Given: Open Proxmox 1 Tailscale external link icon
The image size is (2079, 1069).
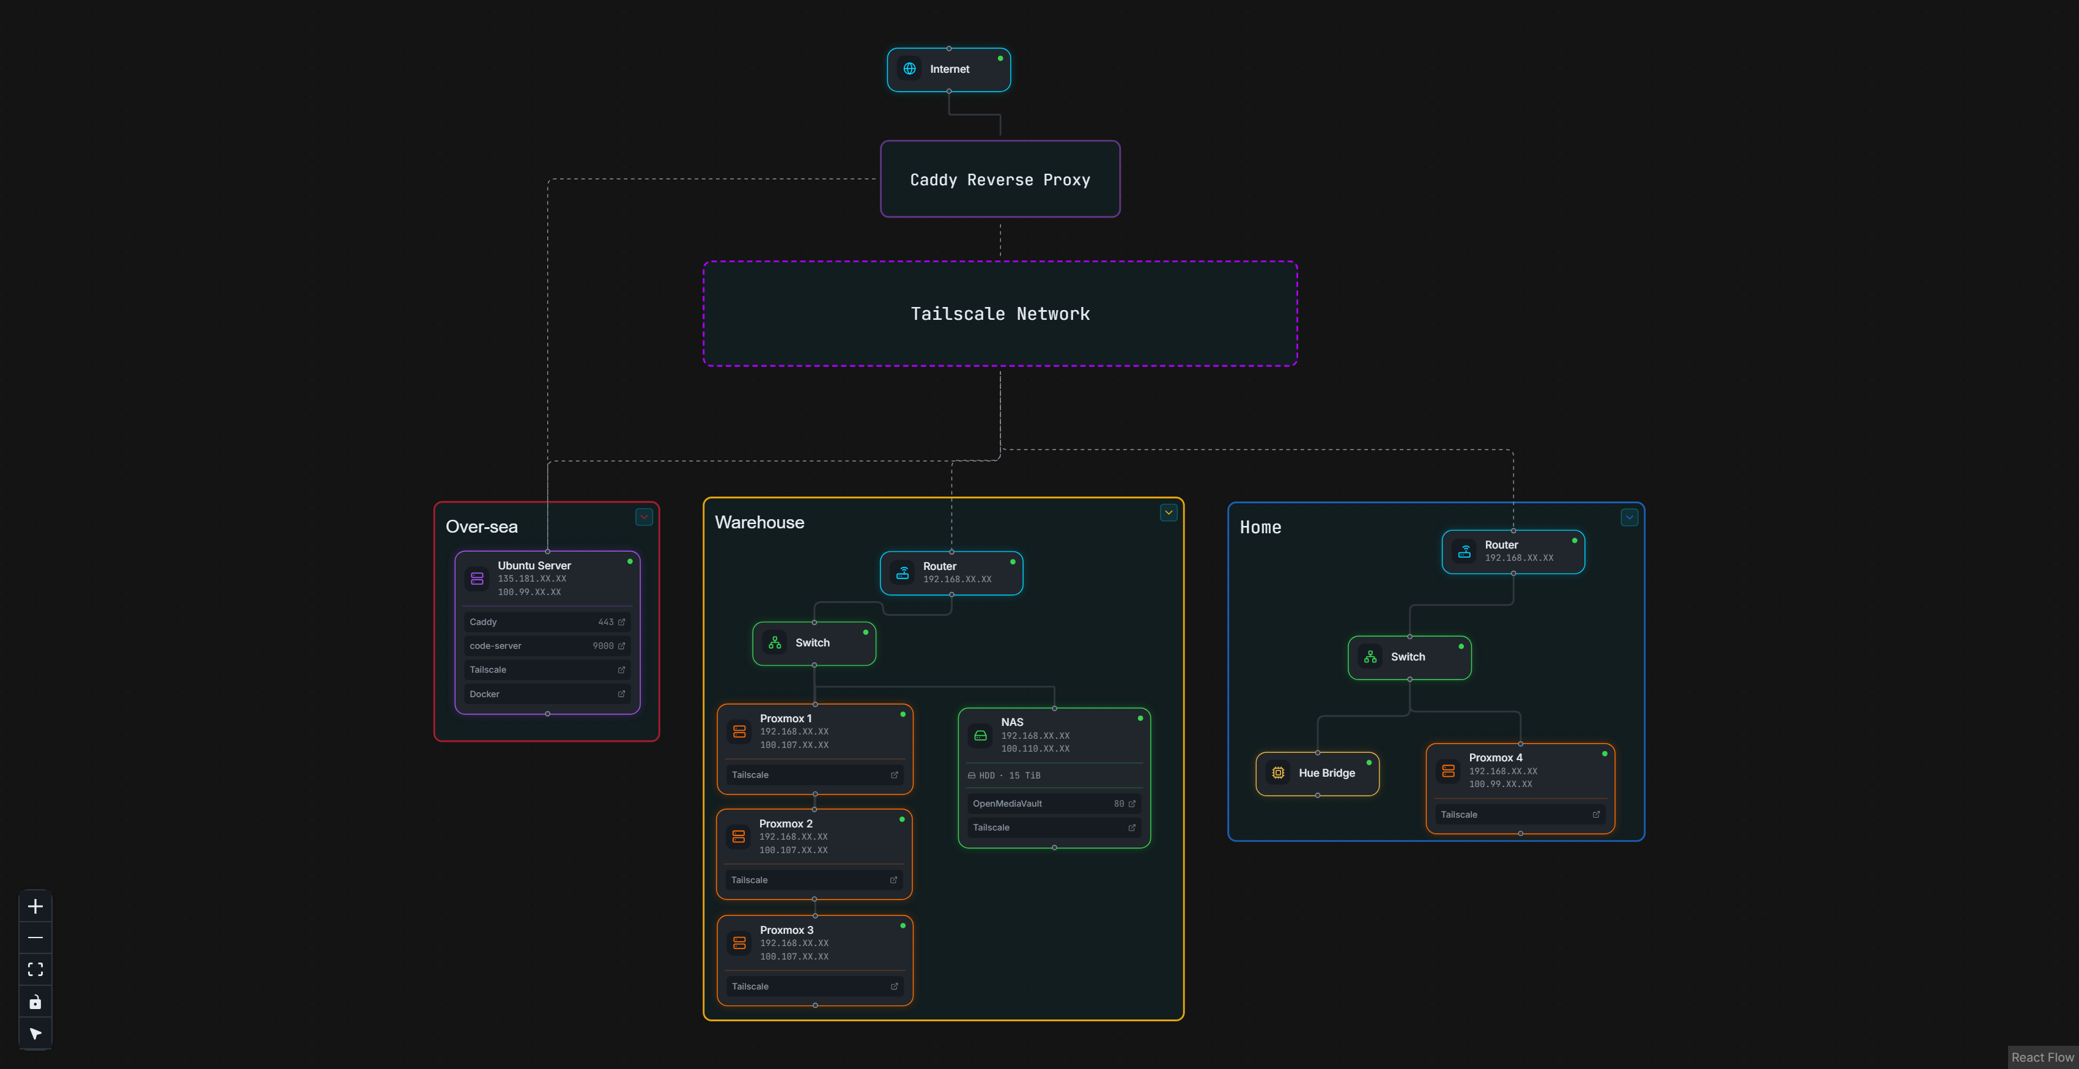Looking at the screenshot, I should [x=894, y=775].
